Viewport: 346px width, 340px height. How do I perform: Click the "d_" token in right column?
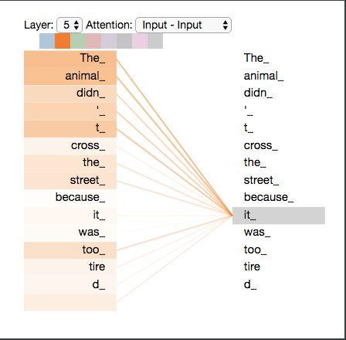pos(250,284)
